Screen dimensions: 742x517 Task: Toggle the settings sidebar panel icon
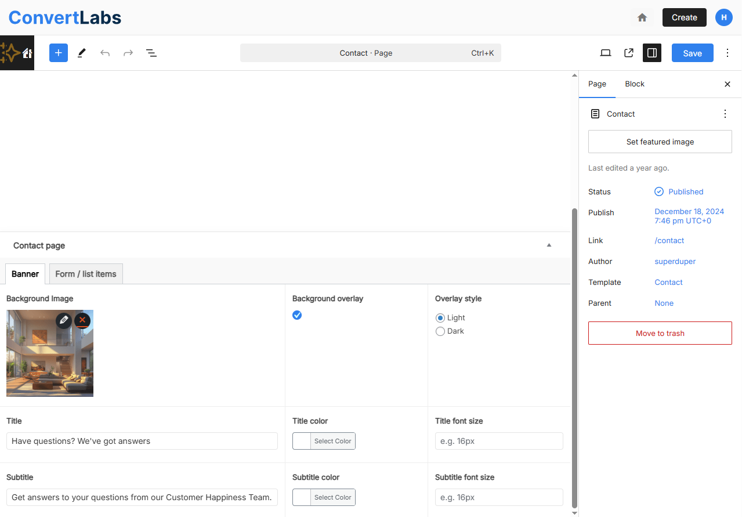point(652,53)
